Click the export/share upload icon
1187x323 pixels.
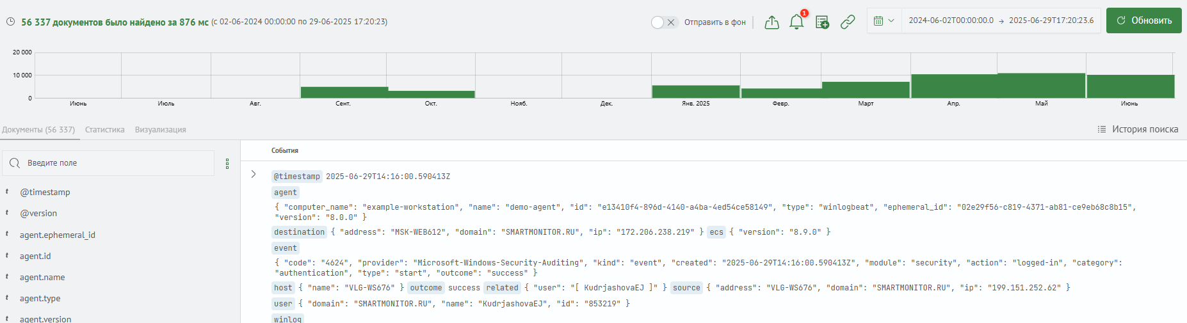[772, 22]
